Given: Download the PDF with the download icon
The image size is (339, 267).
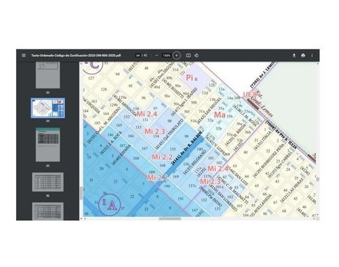Looking at the screenshot, I should [294, 56].
